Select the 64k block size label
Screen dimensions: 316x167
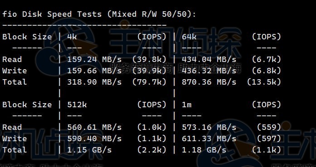pyautogui.click(x=189, y=37)
